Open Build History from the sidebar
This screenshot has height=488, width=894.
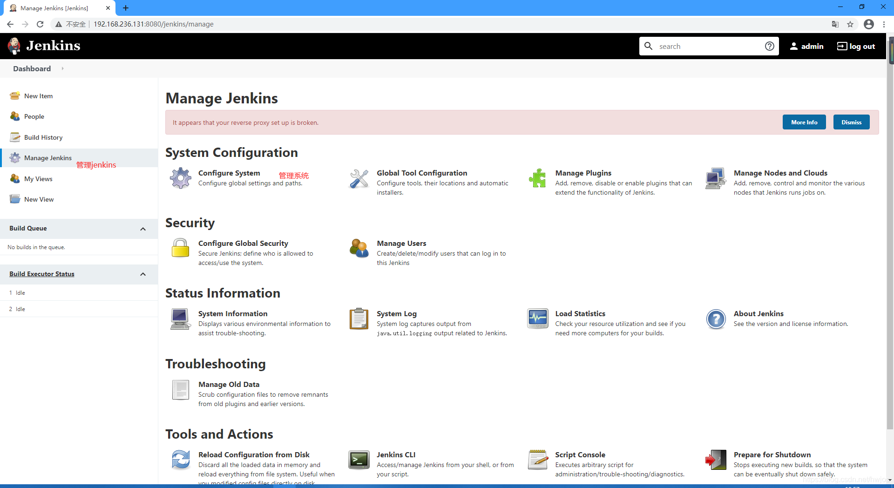click(x=43, y=137)
